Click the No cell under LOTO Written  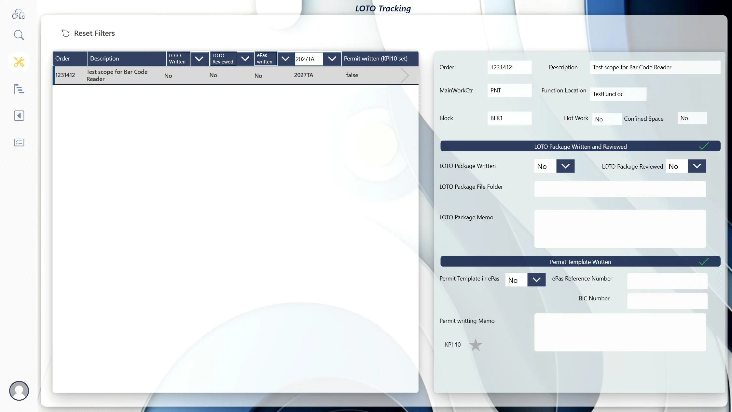tap(168, 76)
